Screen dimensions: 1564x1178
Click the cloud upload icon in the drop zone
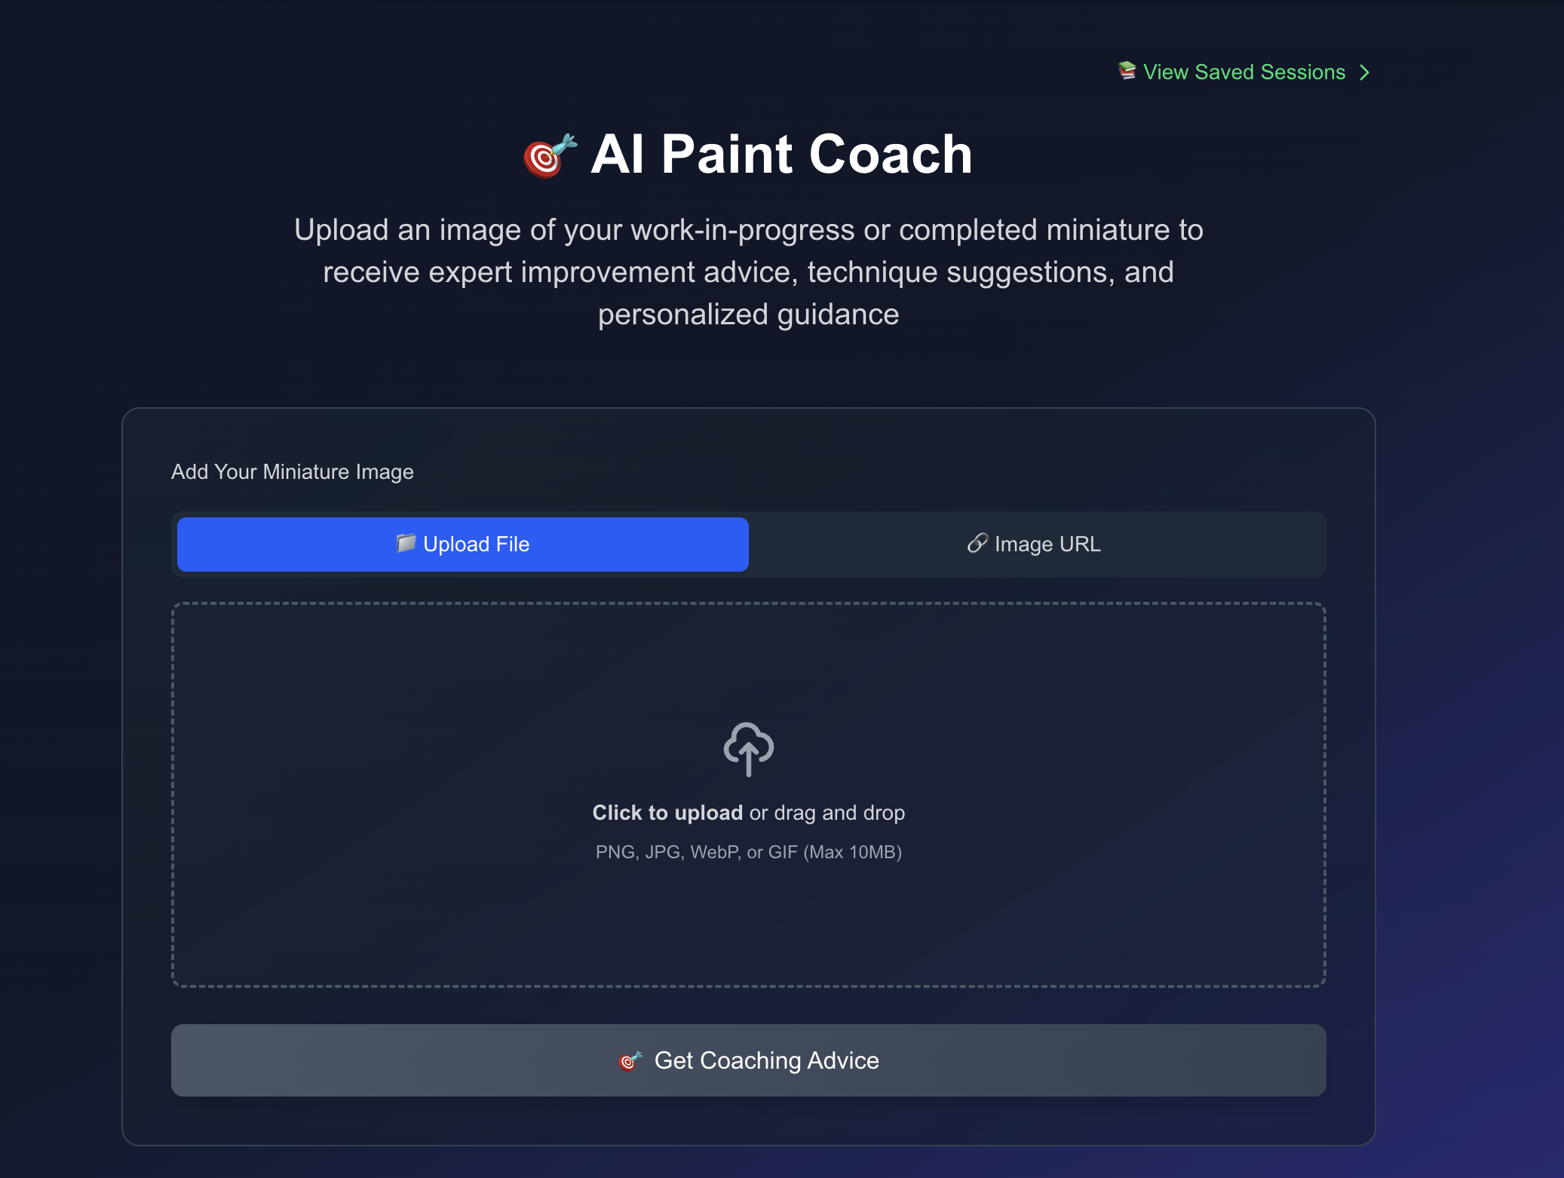pyautogui.click(x=749, y=749)
